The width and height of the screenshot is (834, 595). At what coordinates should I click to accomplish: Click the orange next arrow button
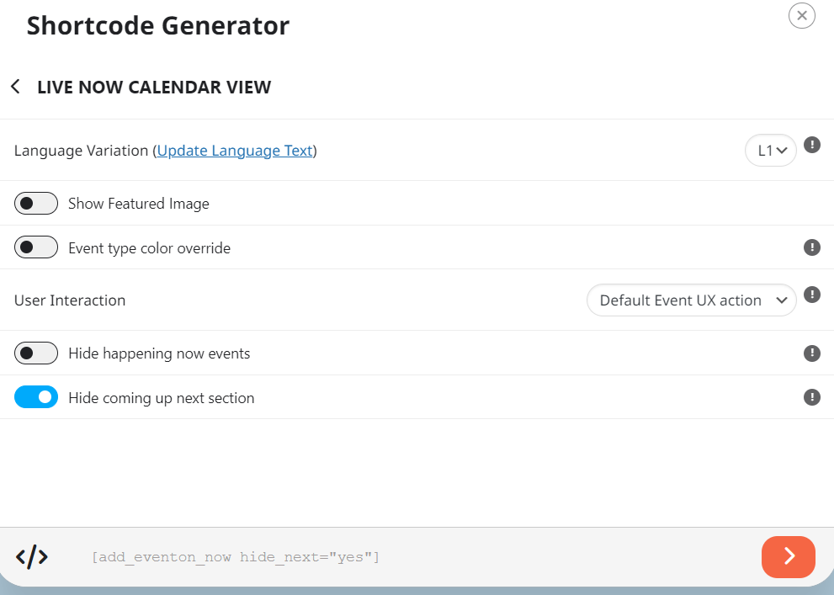point(789,557)
